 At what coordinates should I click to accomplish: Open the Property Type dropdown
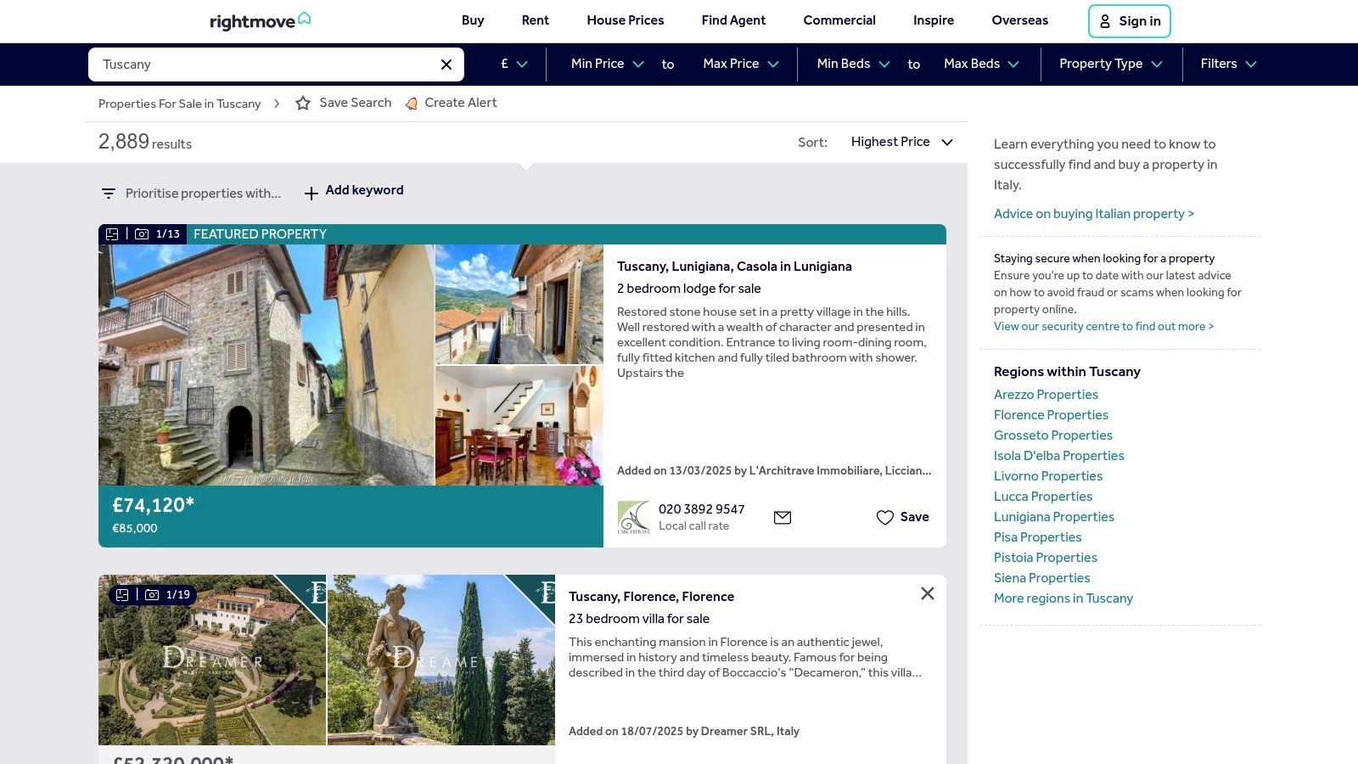click(x=1110, y=64)
